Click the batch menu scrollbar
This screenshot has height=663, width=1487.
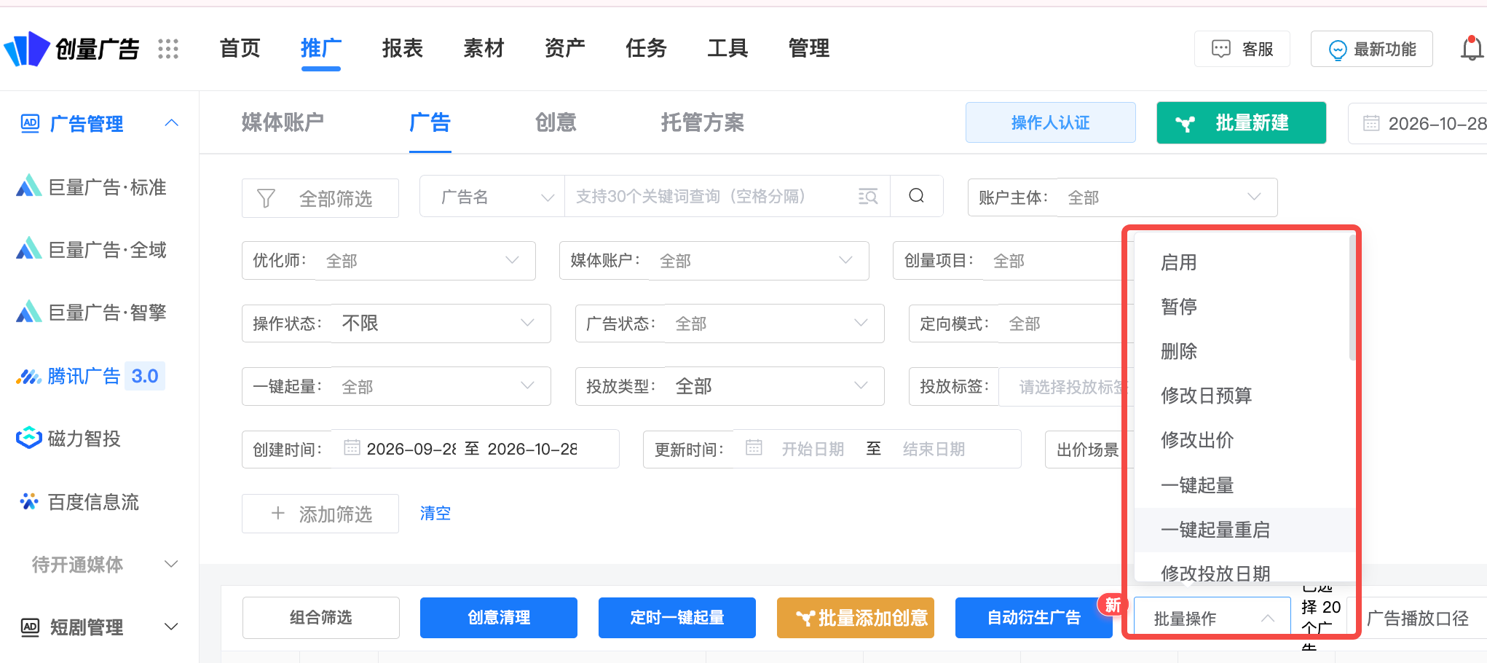[1352, 297]
